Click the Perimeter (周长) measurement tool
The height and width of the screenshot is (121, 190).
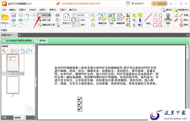[184, 20]
